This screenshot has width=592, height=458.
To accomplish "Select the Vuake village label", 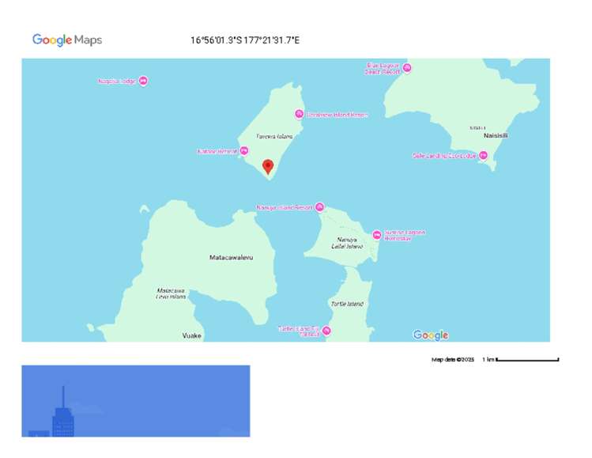I will click(192, 335).
